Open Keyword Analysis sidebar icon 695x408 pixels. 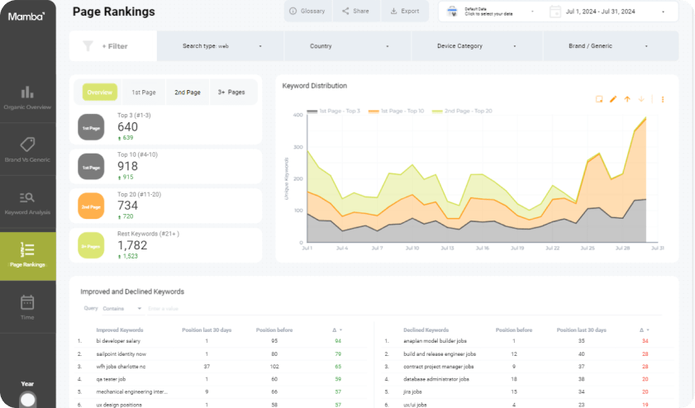[x=27, y=197]
